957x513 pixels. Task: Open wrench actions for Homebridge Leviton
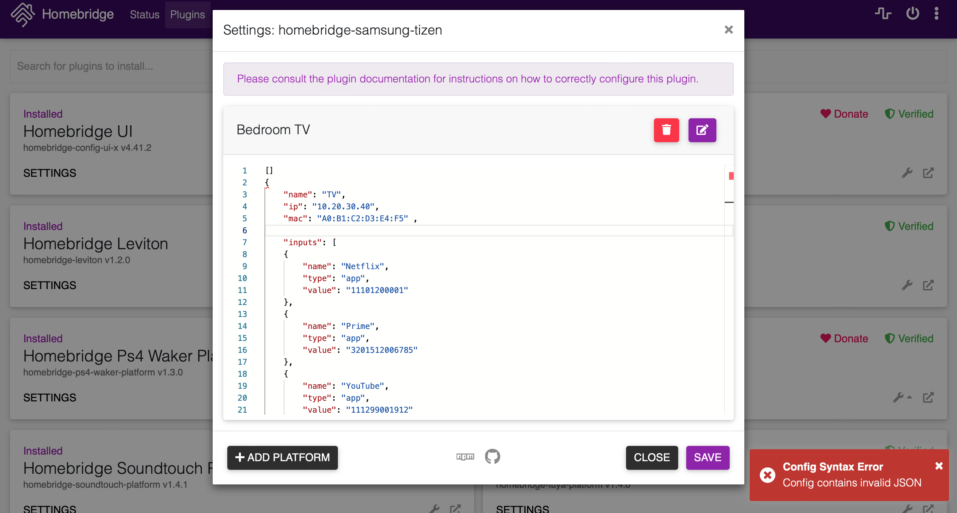907,285
